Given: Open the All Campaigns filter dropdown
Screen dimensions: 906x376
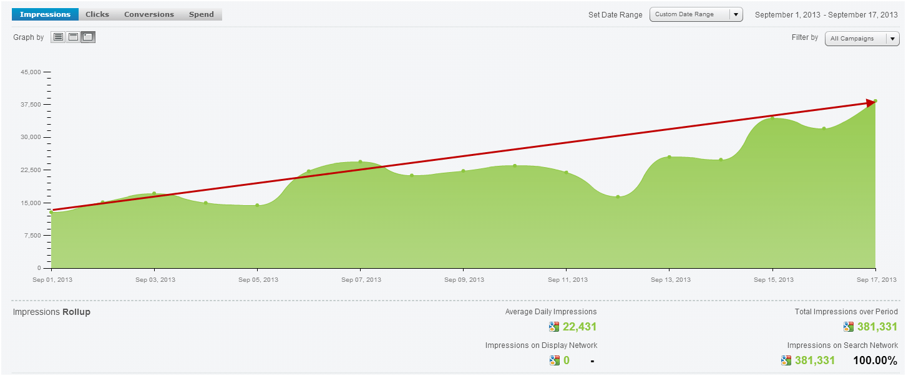Looking at the screenshot, I should click(x=862, y=38).
